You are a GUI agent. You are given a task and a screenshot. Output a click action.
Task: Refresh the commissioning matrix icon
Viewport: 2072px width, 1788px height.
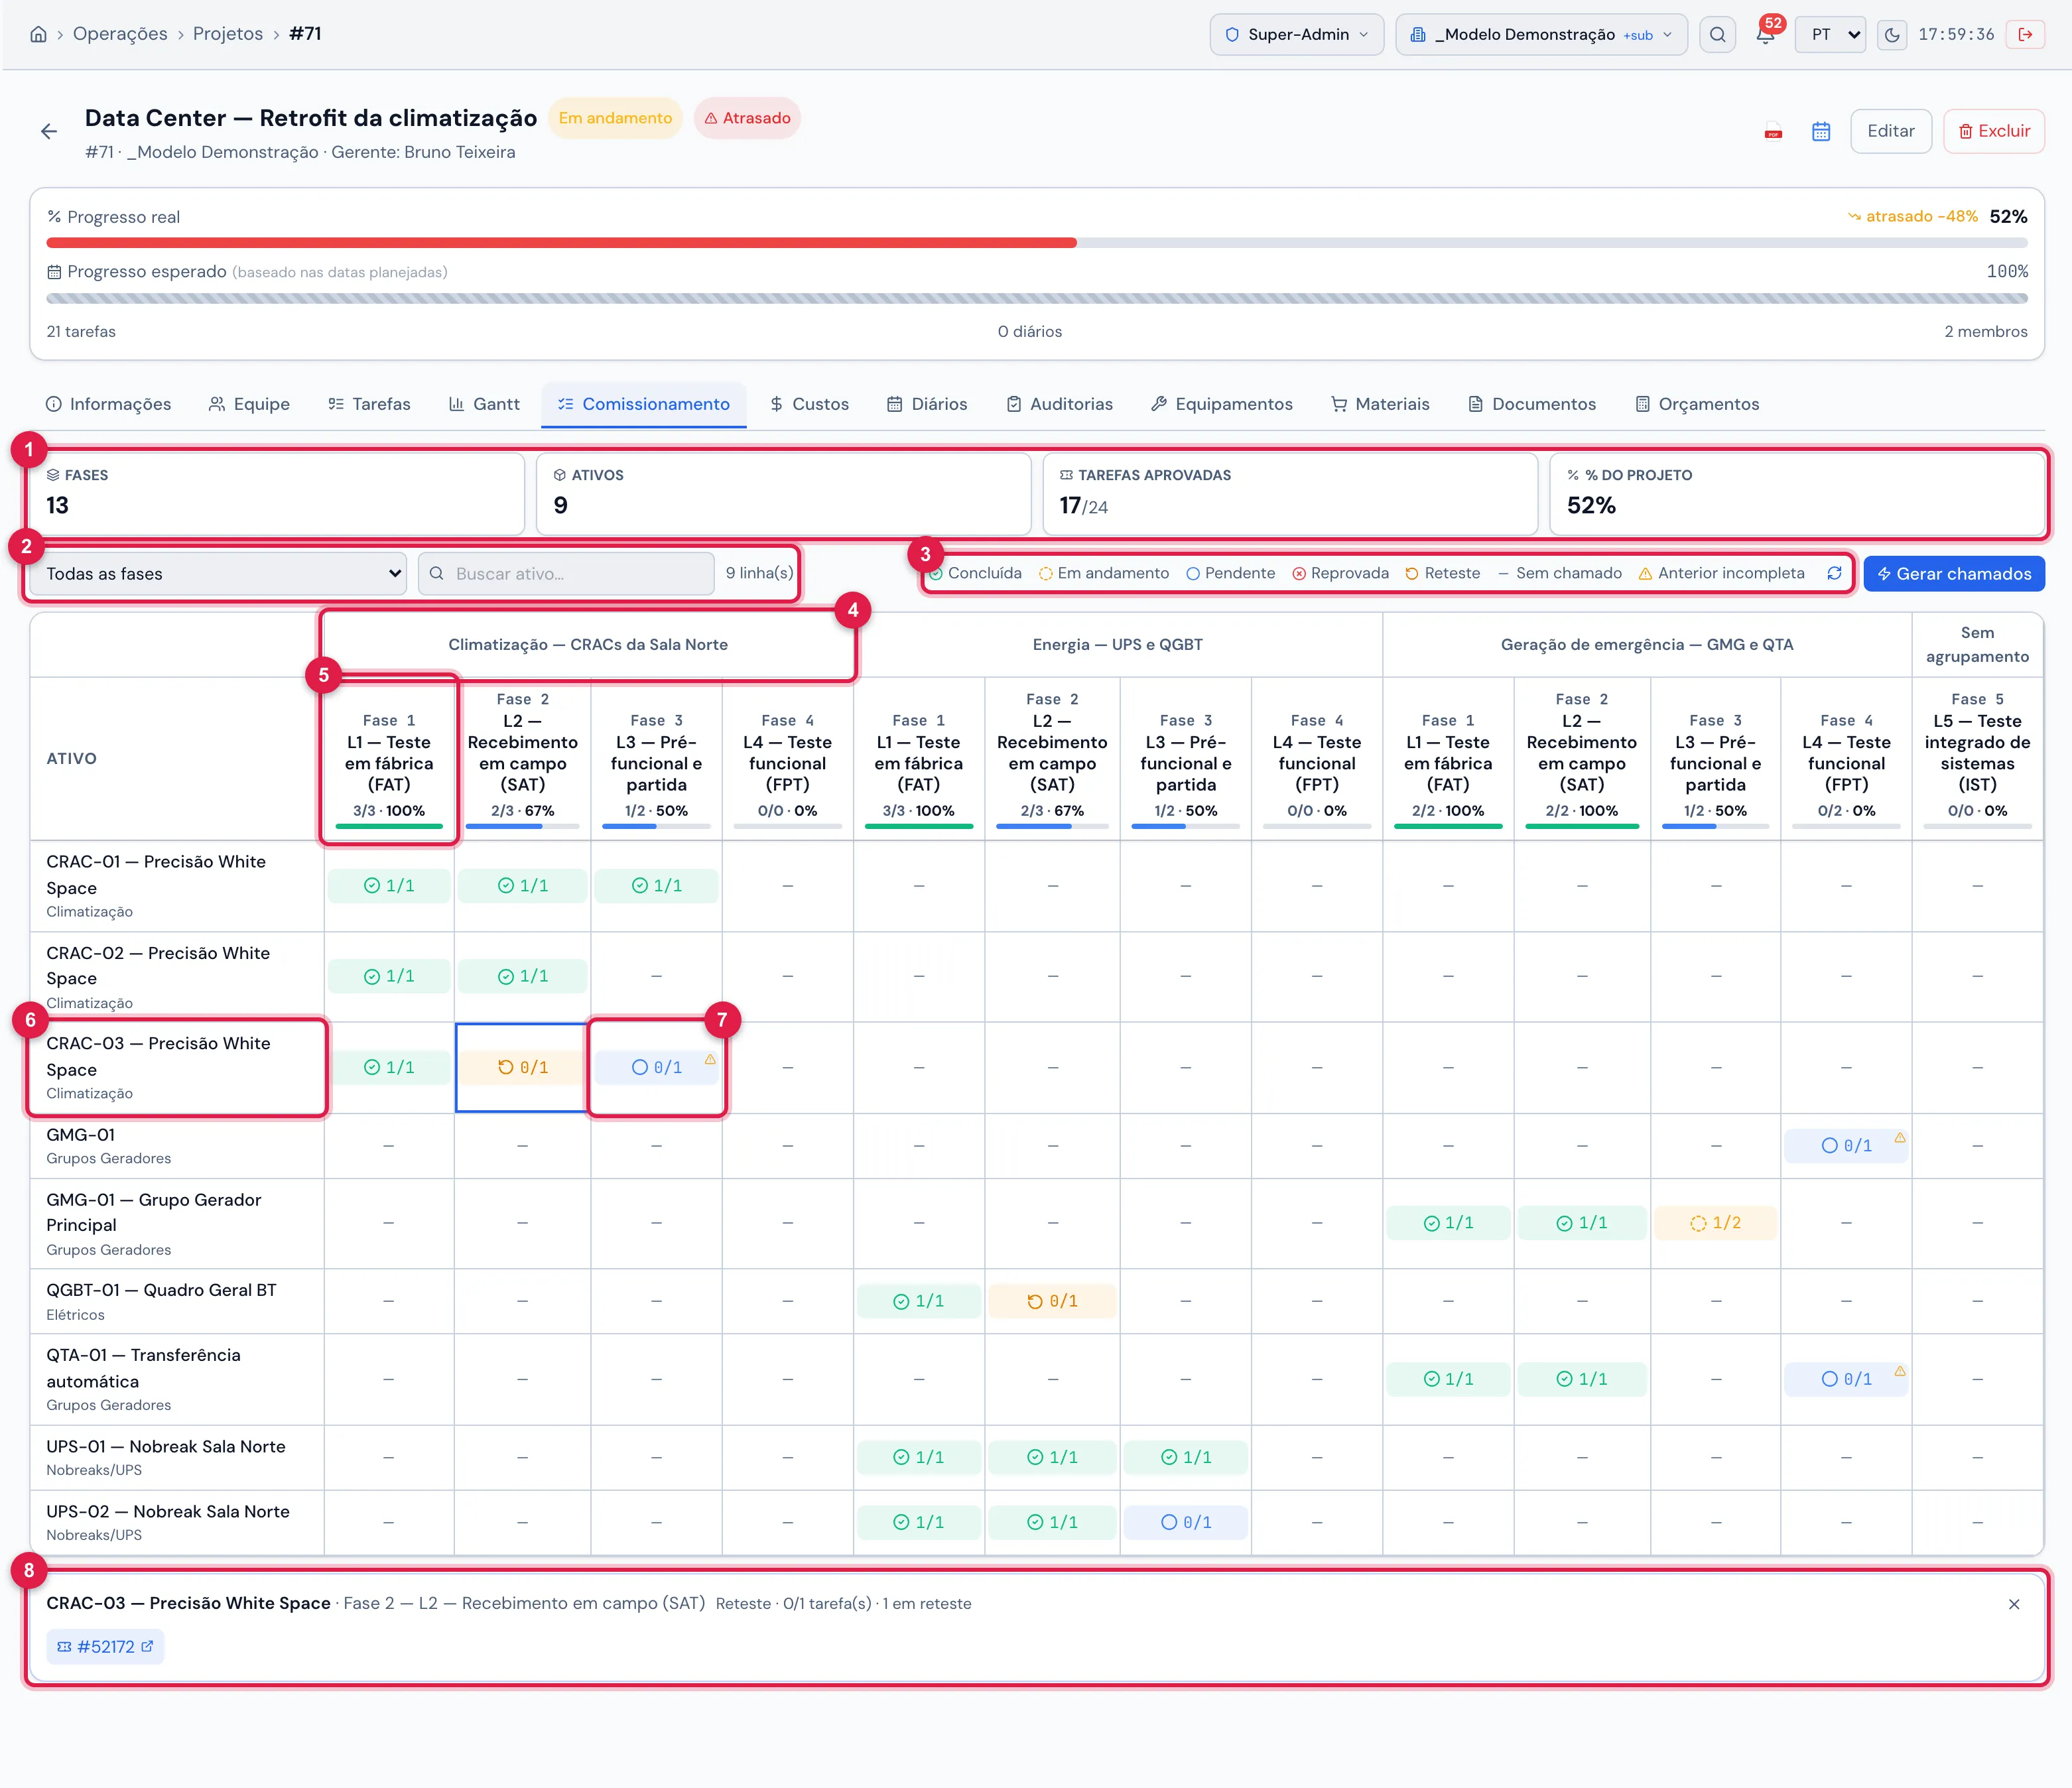1834,573
